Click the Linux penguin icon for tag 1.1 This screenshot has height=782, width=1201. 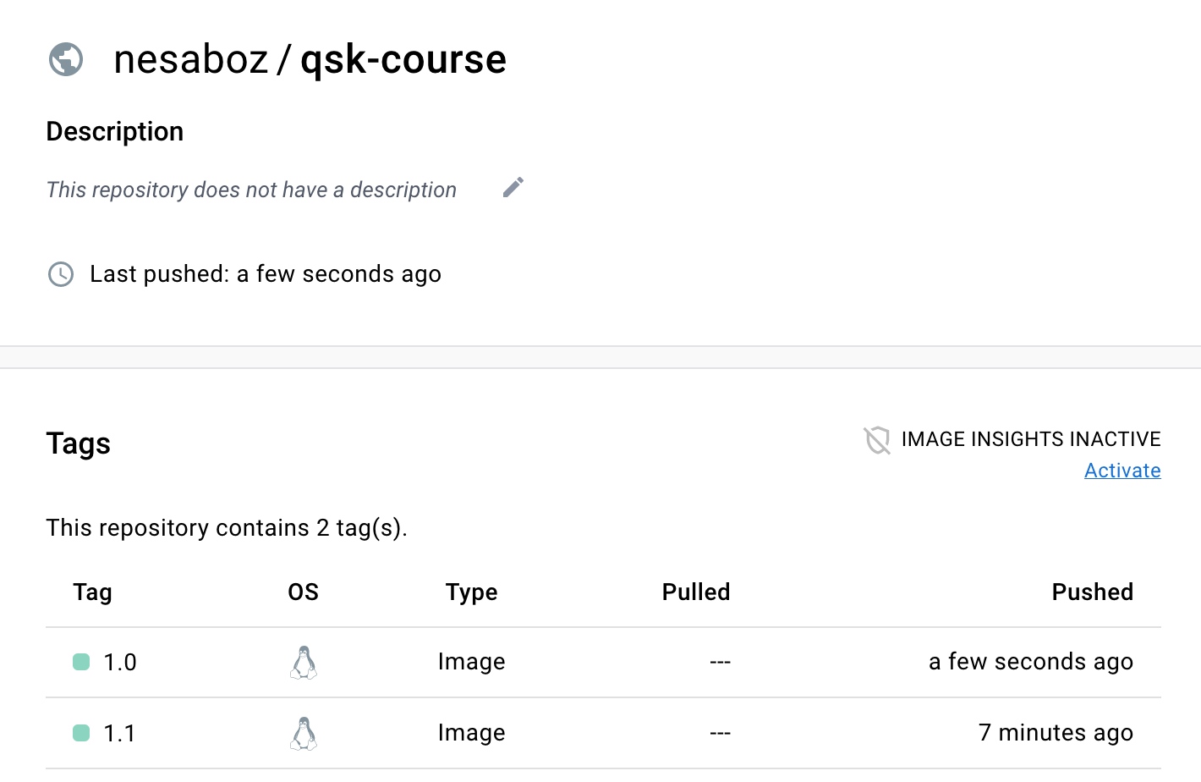[304, 734]
